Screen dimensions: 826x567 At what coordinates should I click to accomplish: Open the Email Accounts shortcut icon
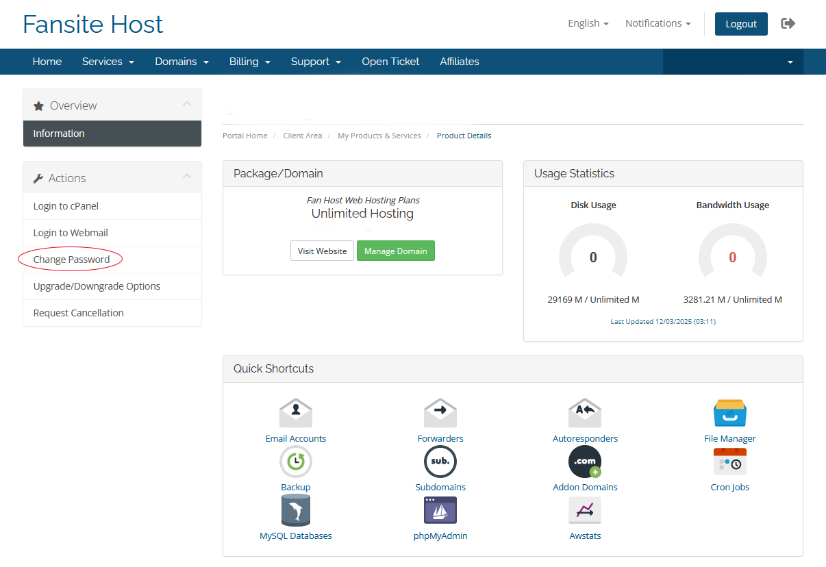coord(296,414)
